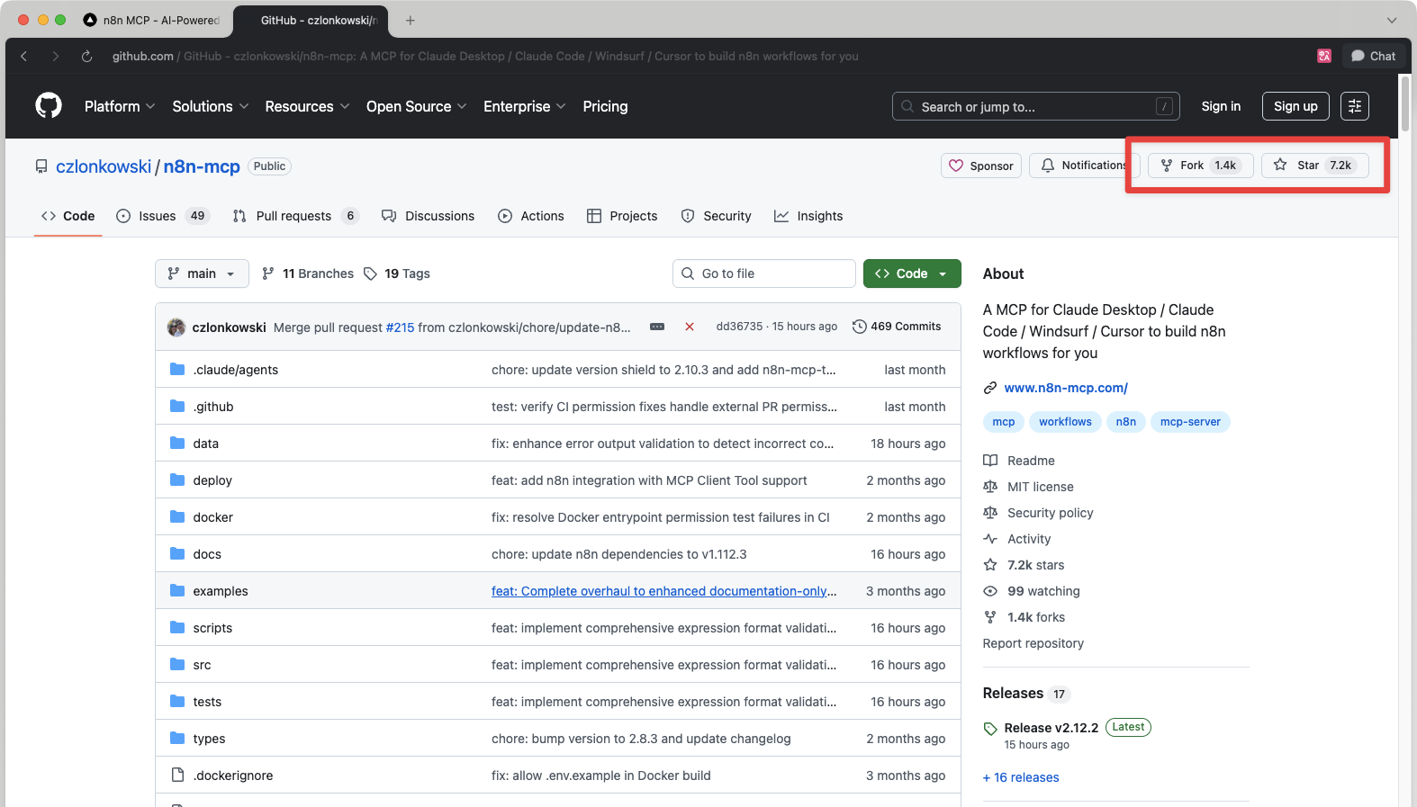Expand the Resources menu
1417x807 pixels.
(307, 106)
